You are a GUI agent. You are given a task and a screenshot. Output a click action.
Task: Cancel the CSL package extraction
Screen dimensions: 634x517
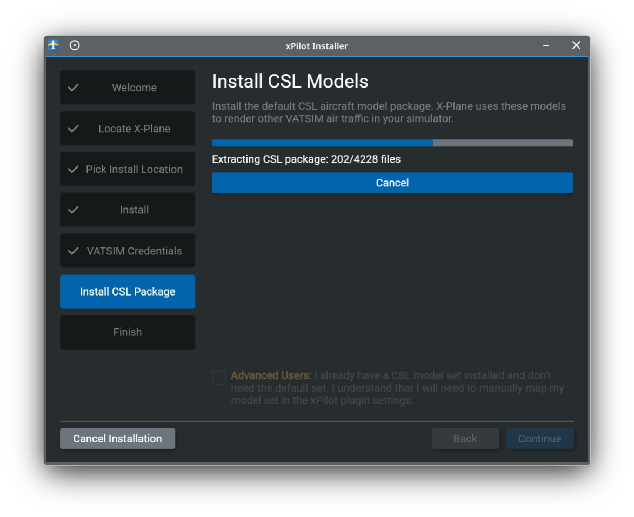click(x=392, y=183)
